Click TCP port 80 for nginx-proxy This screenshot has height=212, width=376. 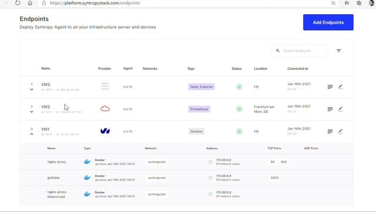pos(273,162)
